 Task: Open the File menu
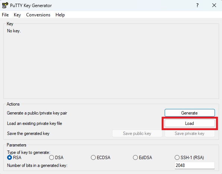point(5,15)
